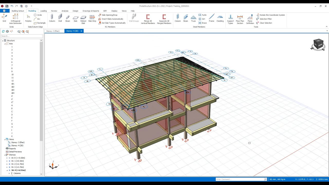Click Slab Opening/Drop
Image resolution: width=329 pixels, height=185 pixels.
(108, 15)
